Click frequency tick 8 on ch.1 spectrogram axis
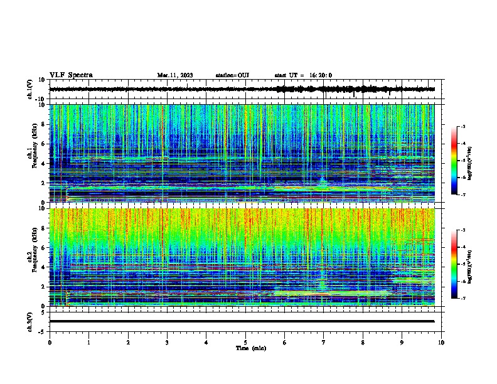Screen dimensions: 497x384 pyautogui.click(x=44, y=124)
